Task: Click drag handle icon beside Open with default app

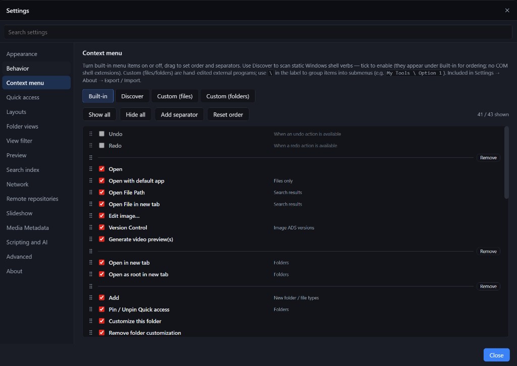Action: [x=91, y=180]
